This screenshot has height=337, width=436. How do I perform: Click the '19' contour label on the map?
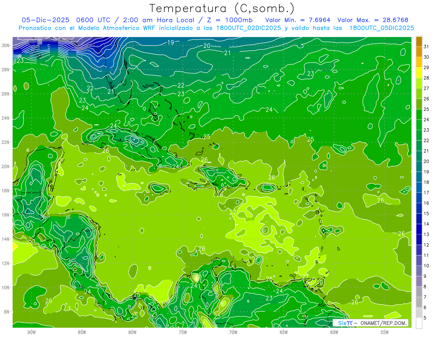click(x=170, y=43)
